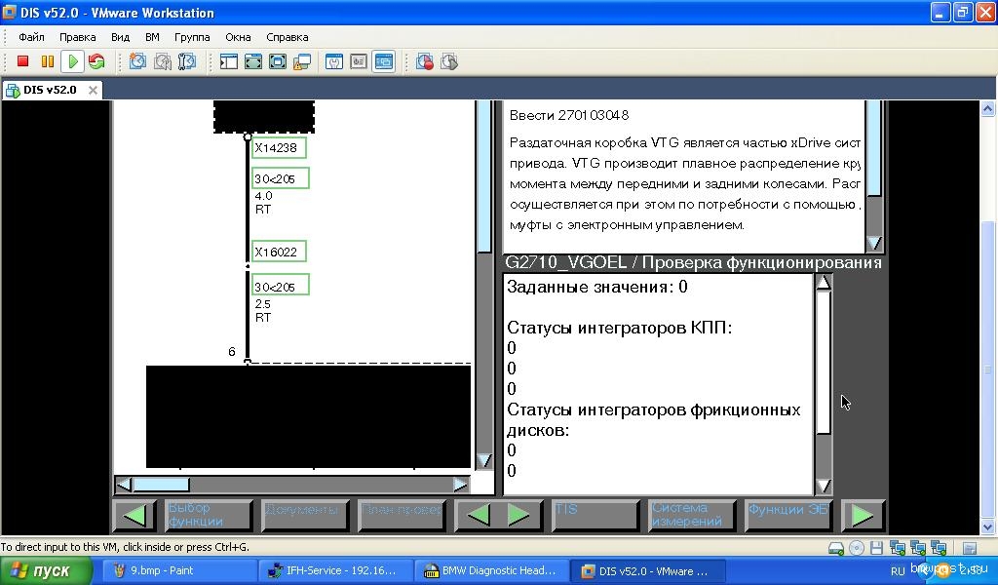Viewport: 998px width, 585px height.
Task: Close the DIS v52.0 tab
Action: [94, 90]
